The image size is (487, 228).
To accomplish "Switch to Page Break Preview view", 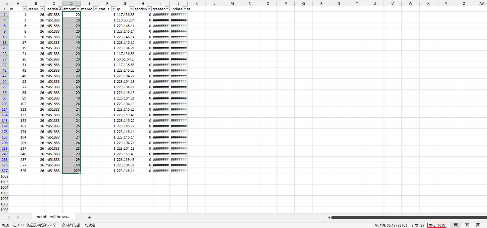I will (478, 225).
